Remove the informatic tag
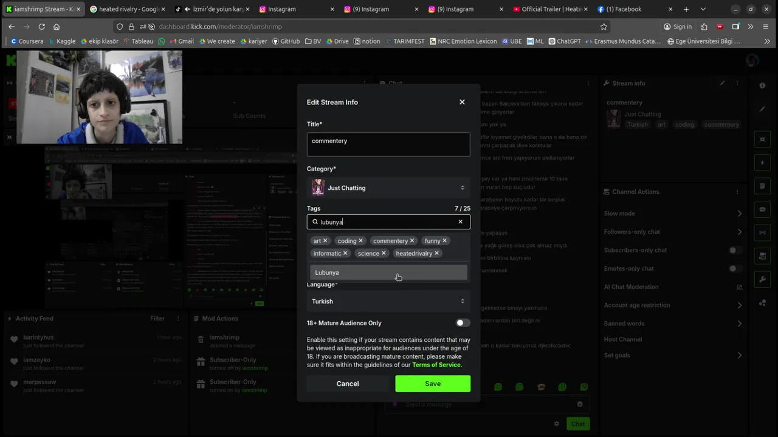 tap(345, 253)
